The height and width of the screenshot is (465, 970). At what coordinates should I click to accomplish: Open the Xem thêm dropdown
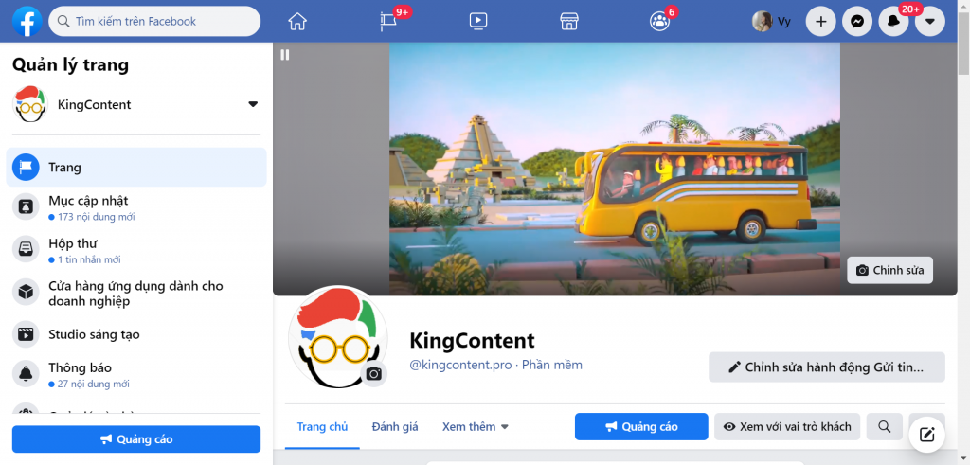point(476,427)
